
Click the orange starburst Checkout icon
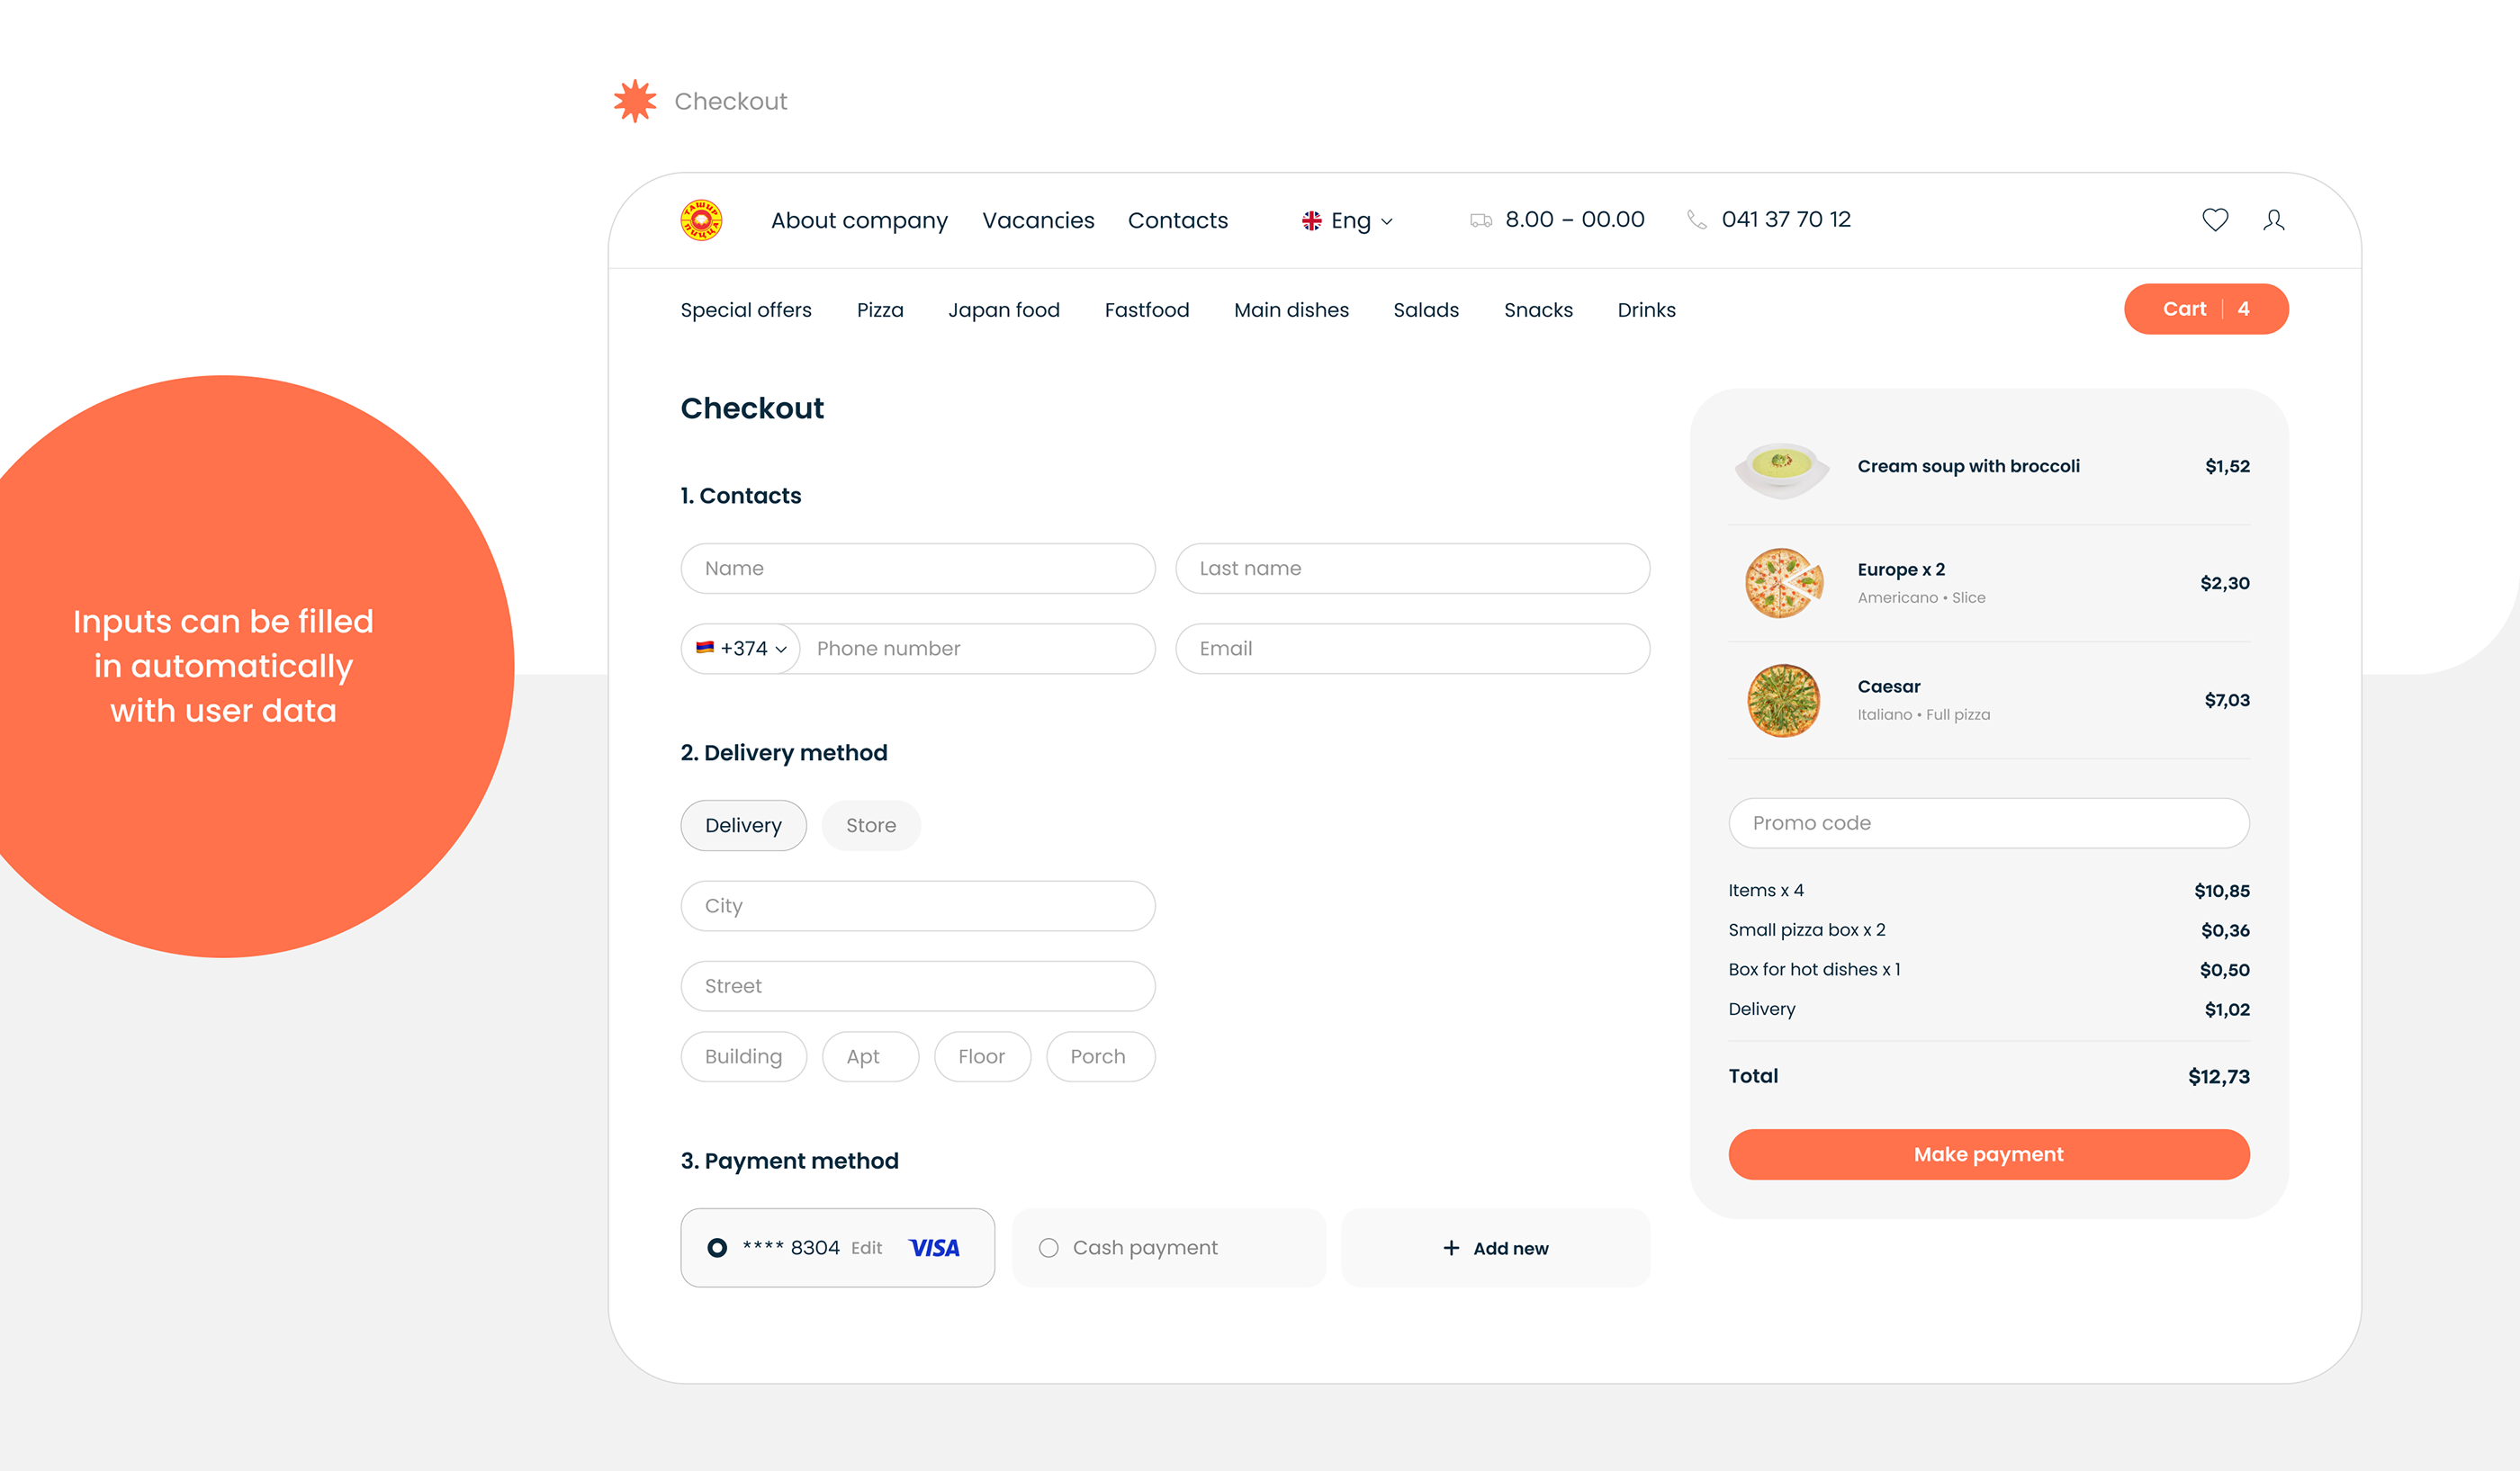(x=634, y=101)
